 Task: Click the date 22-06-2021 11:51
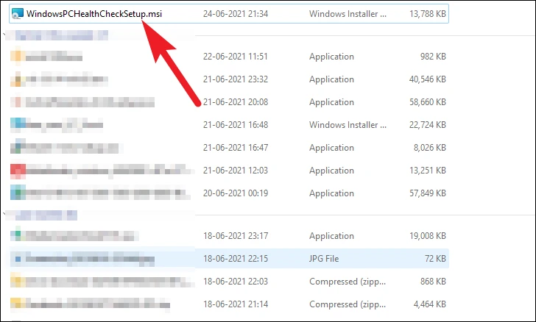[235, 57]
